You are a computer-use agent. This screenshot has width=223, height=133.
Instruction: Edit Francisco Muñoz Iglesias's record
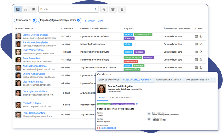click(x=201, y=44)
